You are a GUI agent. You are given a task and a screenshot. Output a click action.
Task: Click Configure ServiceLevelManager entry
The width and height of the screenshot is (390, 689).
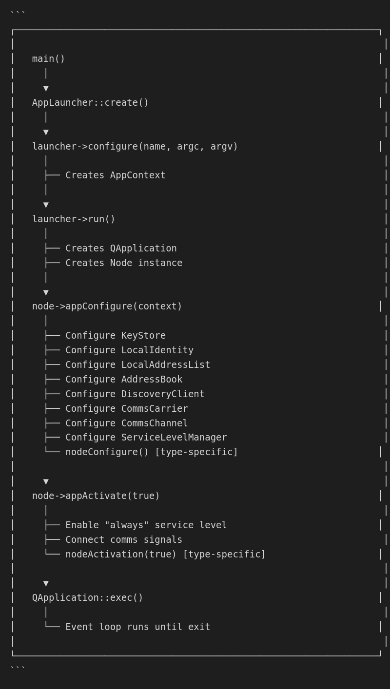tap(146, 438)
